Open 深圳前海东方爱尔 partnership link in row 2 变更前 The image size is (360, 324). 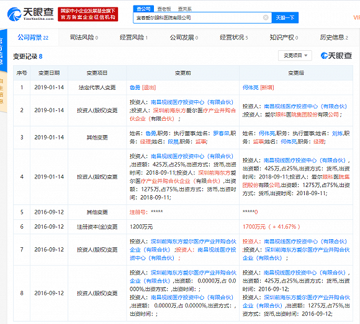[x=182, y=115]
